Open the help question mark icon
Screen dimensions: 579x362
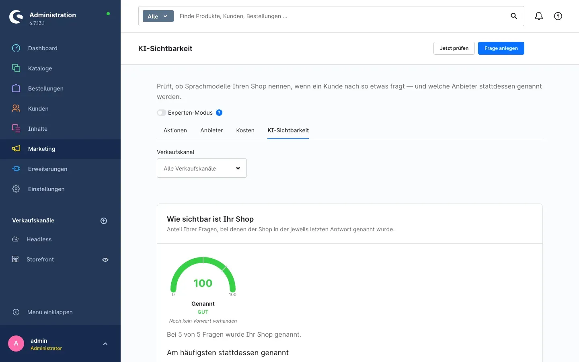(x=558, y=16)
